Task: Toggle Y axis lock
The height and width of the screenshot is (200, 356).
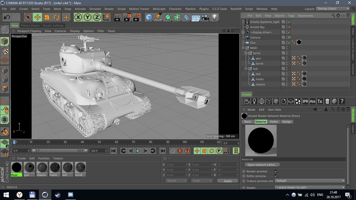Action: [x=88, y=17]
